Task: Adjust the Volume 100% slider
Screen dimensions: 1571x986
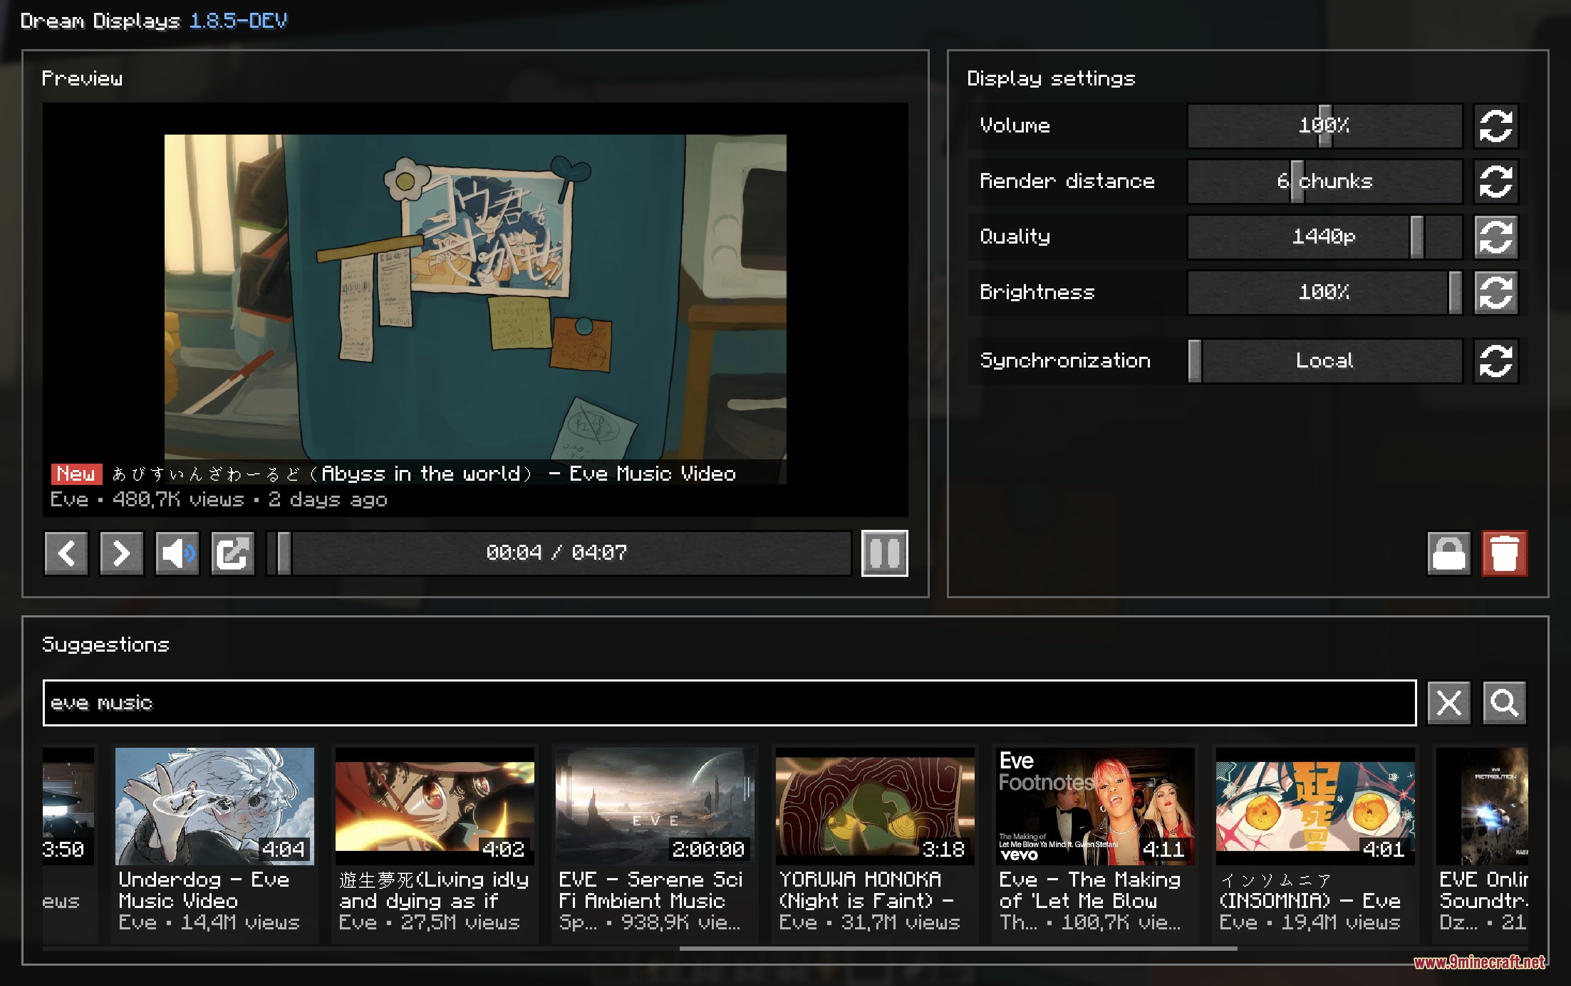Action: (1324, 126)
